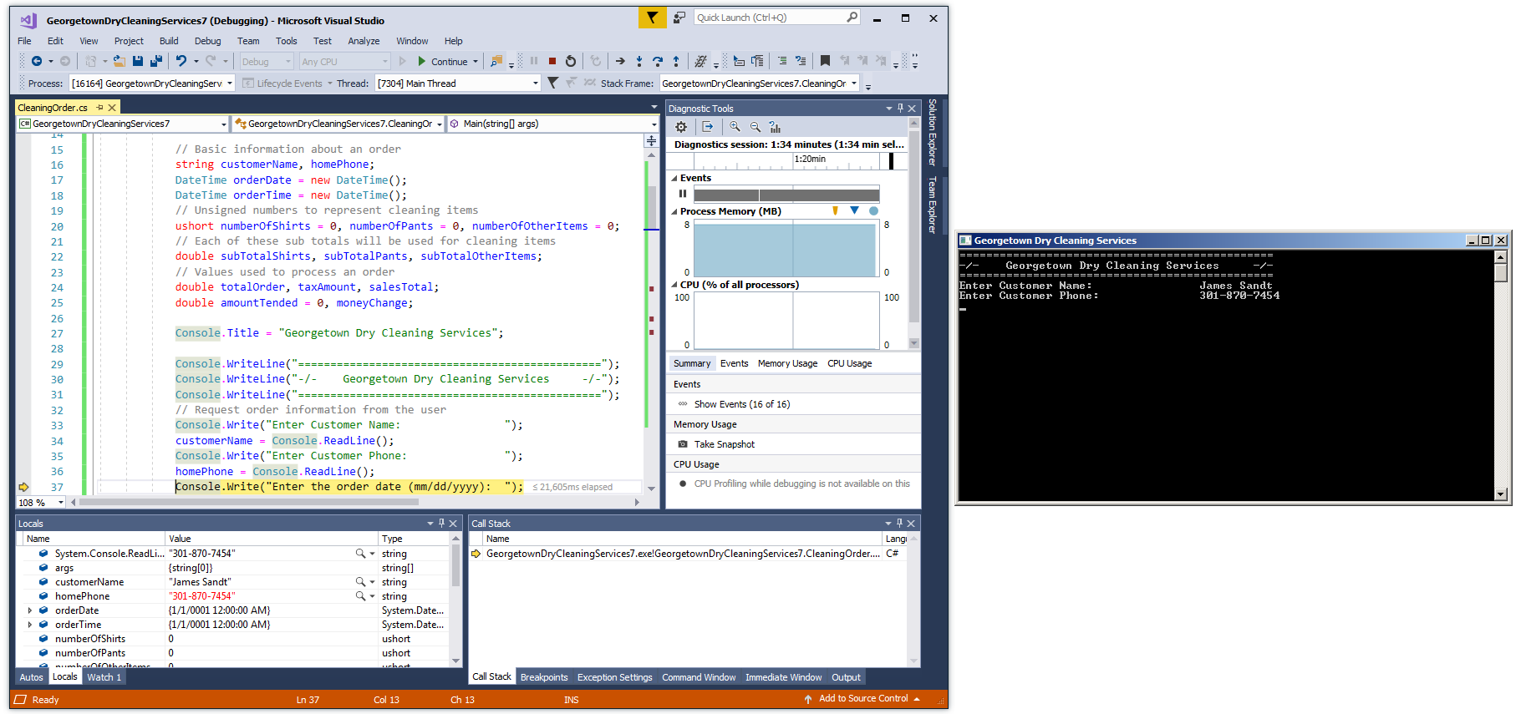Zoom in on the diagnostics timeline
1516x714 pixels.
735,127
